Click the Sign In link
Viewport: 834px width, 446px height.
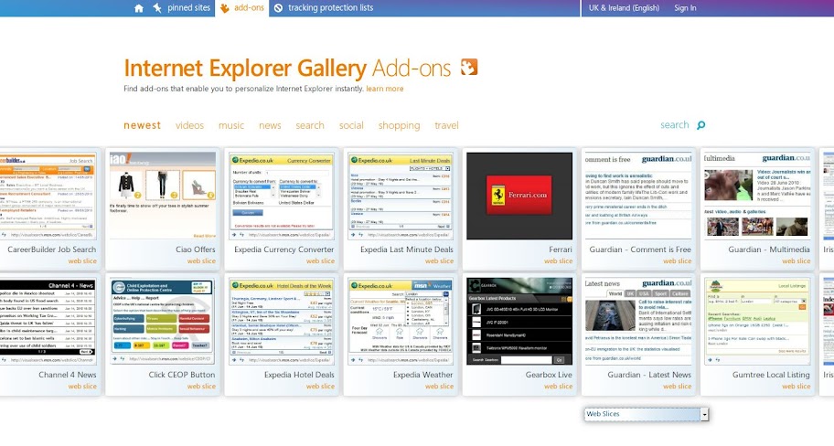pos(685,8)
